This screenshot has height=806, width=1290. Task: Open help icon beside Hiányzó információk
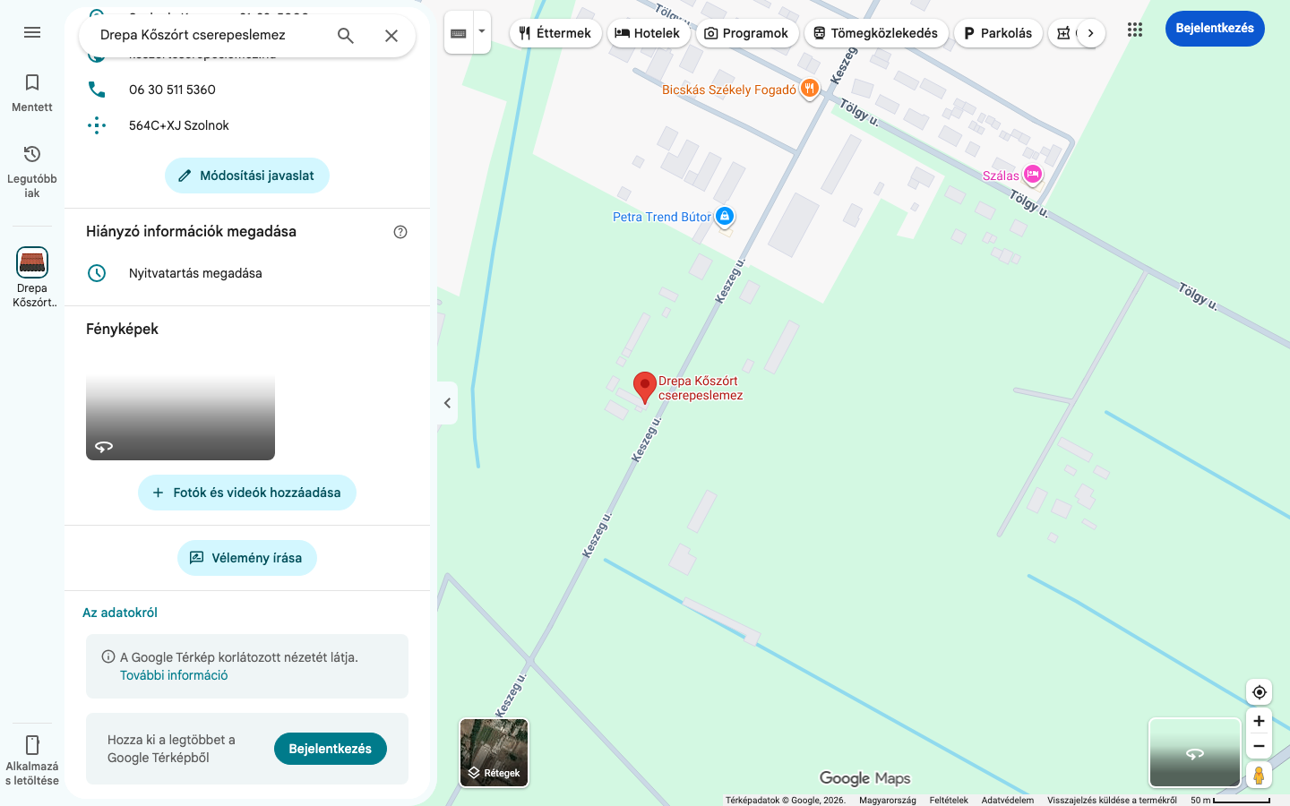[400, 232]
